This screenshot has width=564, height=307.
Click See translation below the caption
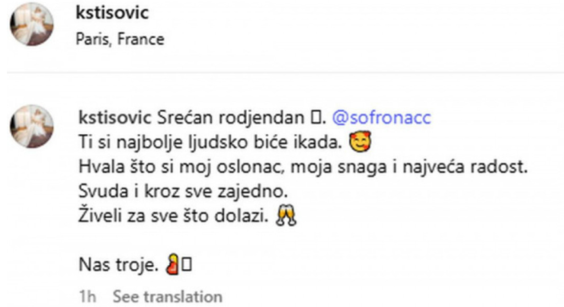click(x=167, y=297)
